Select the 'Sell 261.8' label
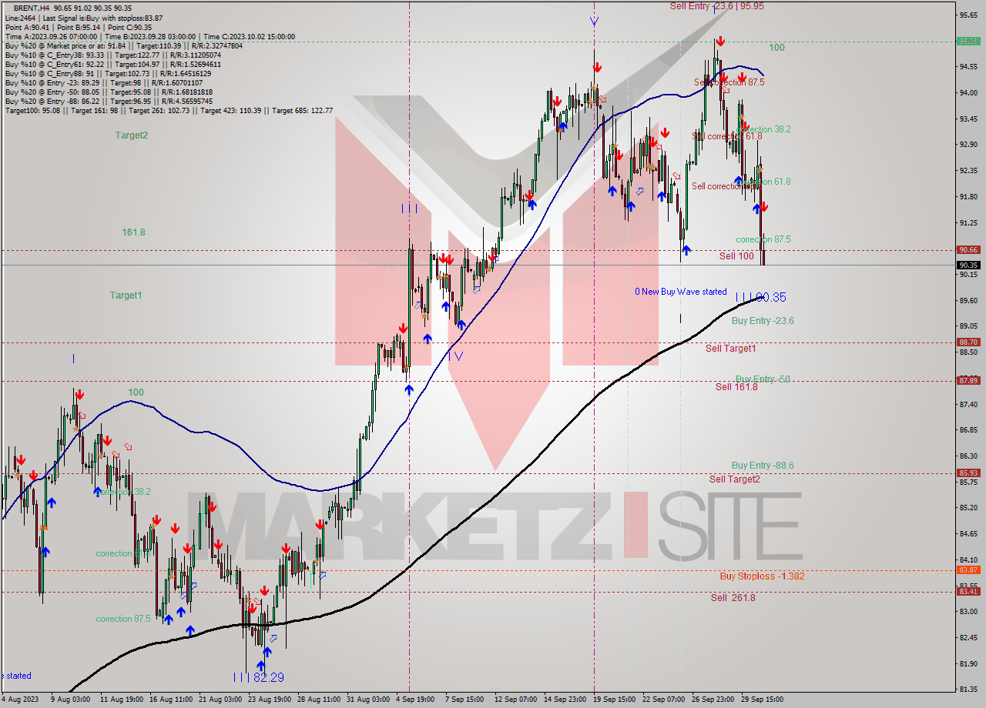This screenshot has width=986, height=708. (x=733, y=598)
